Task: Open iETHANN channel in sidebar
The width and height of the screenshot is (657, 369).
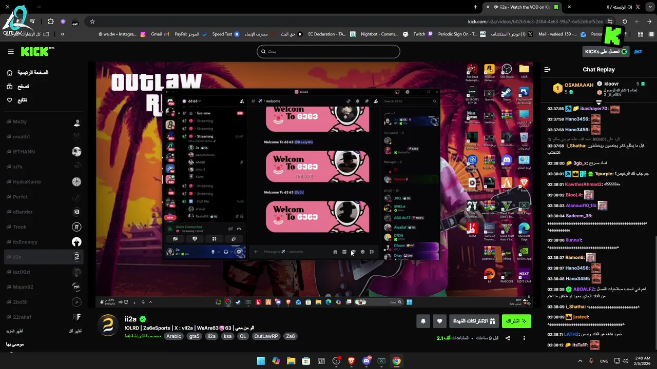Action: point(43,152)
